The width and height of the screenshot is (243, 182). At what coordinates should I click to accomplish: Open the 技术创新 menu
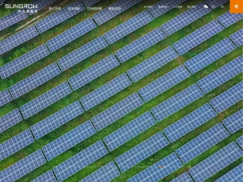pyautogui.click(x=74, y=8)
